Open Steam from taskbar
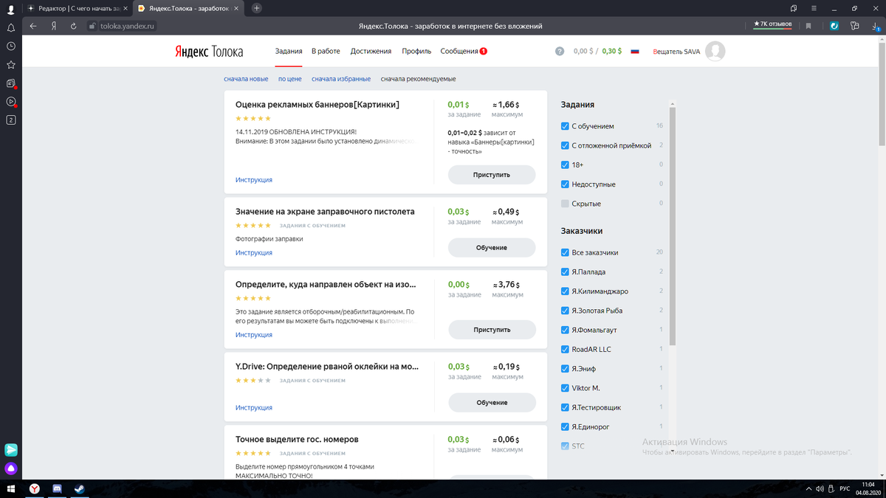The height and width of the screenshot is (498, 886). pos(79,488)
